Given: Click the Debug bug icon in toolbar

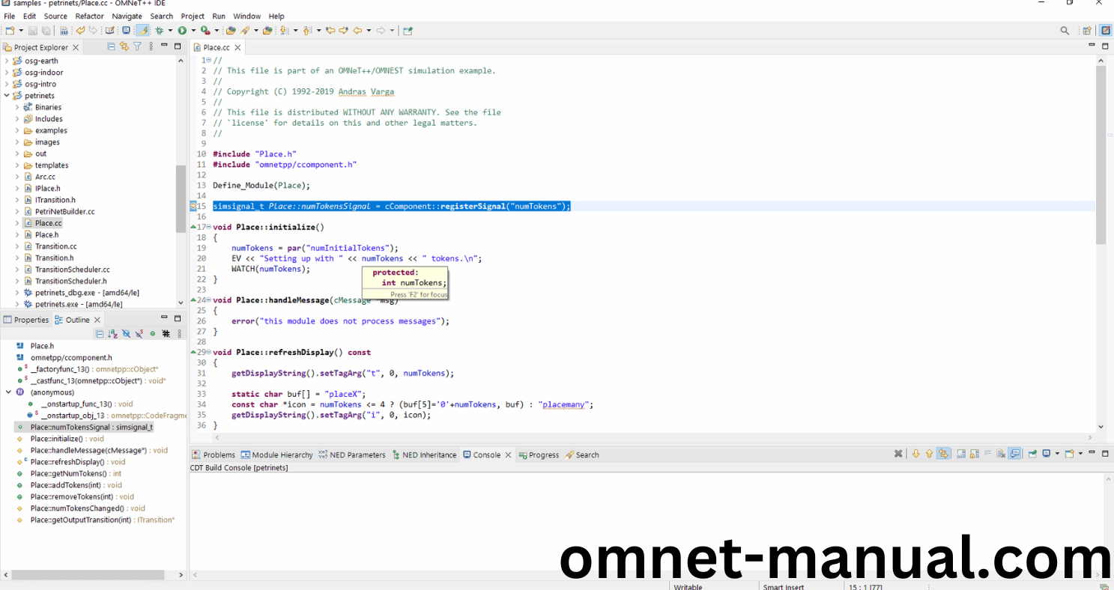Looking at the screenshot, I should (159, 31).
